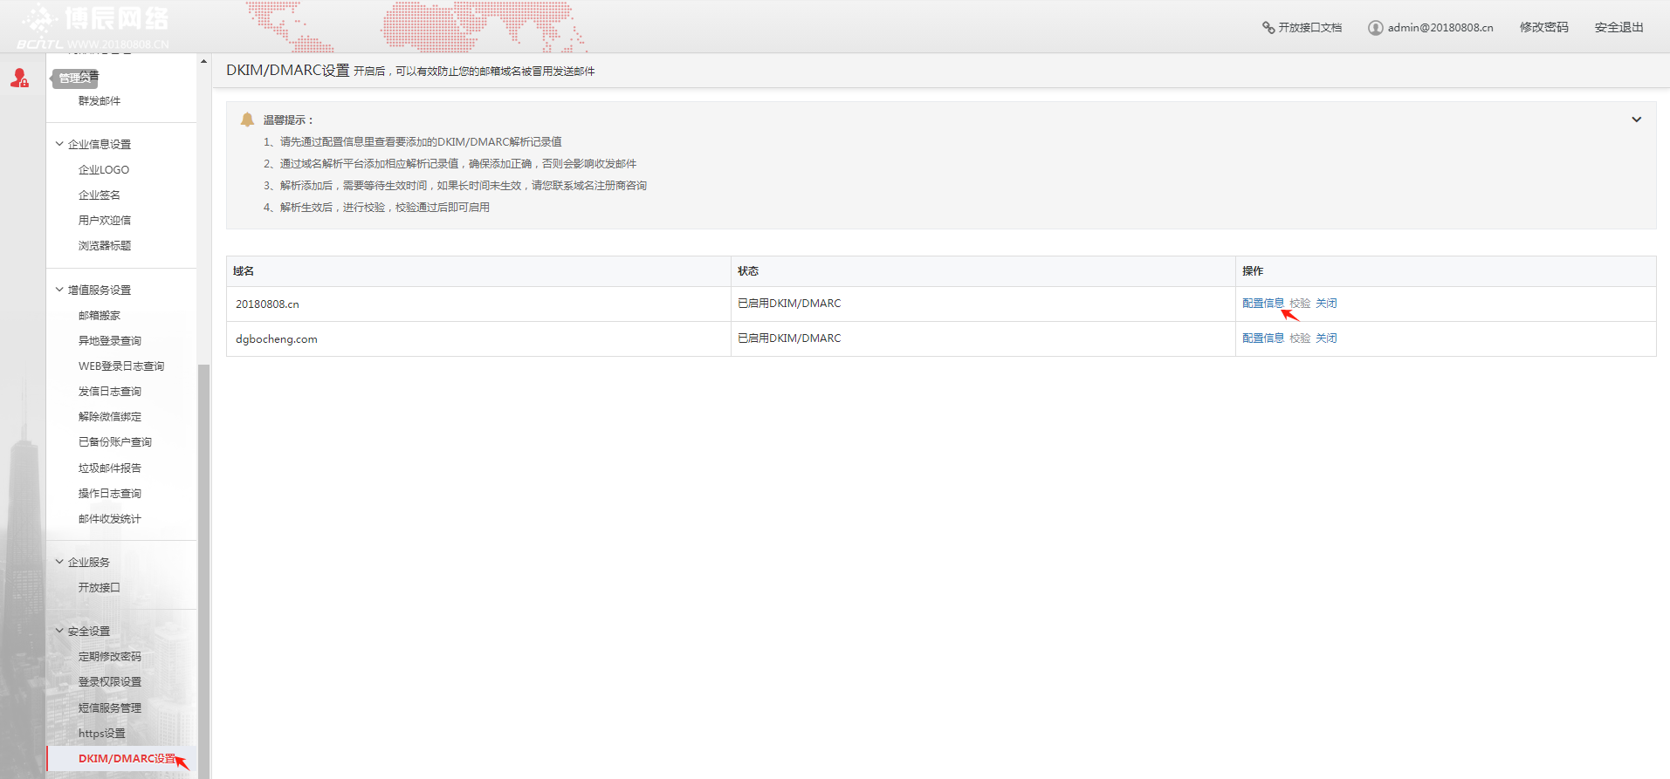Select https设置 in the sidebar

coord(102,734)
